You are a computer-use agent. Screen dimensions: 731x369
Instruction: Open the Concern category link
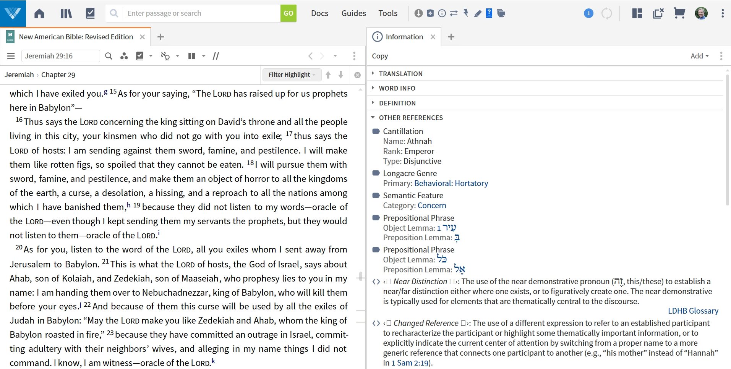pos(432,206)
